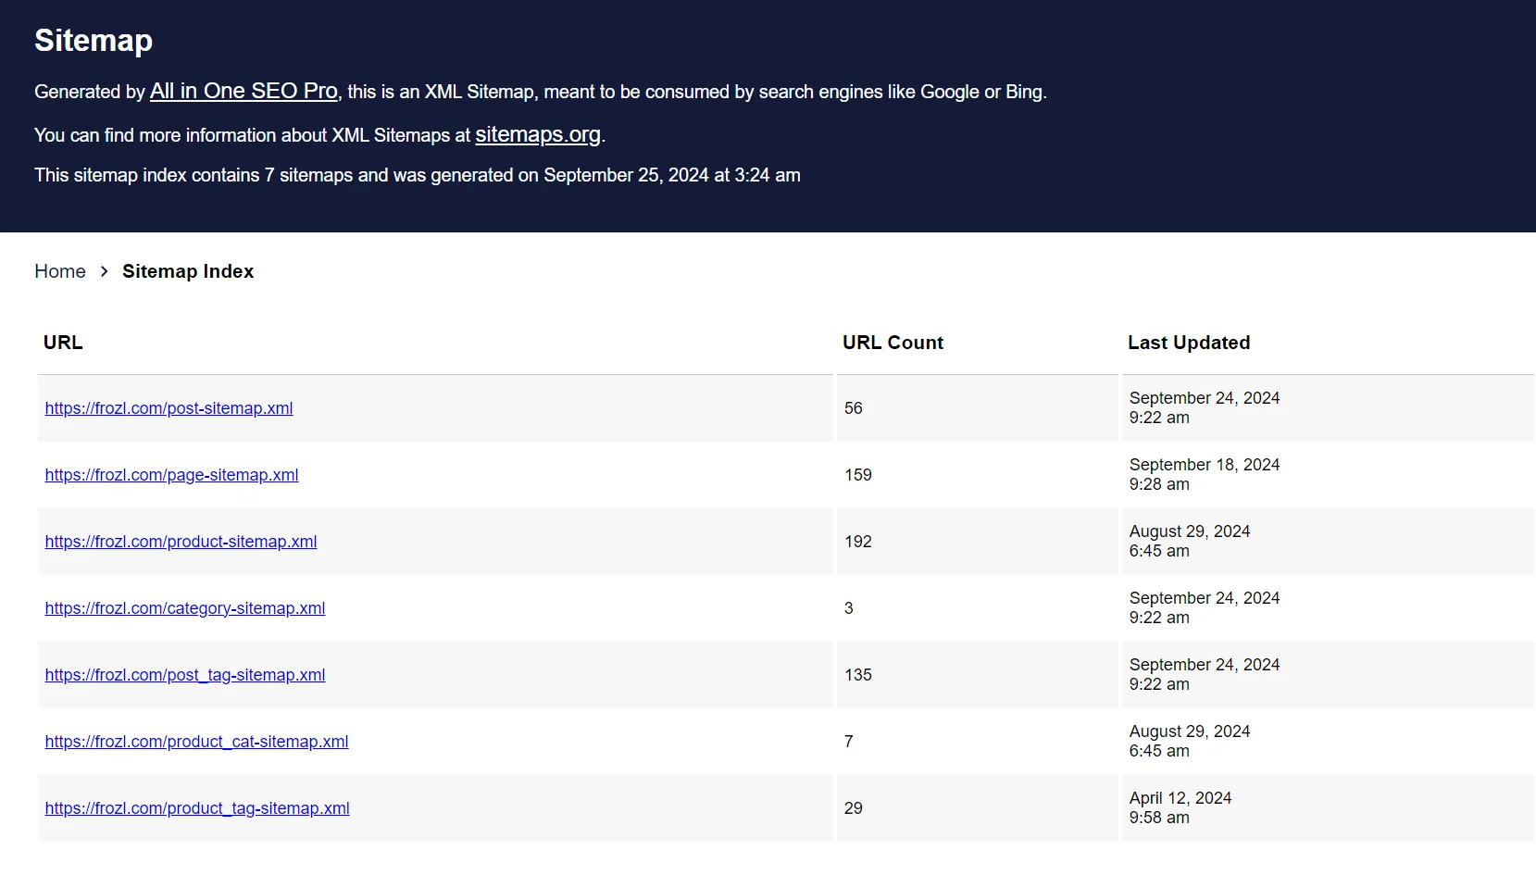Click the September 18, 2024 date cell
This screenshot has width=1536, height=875.
click(x=1205, y=474)
